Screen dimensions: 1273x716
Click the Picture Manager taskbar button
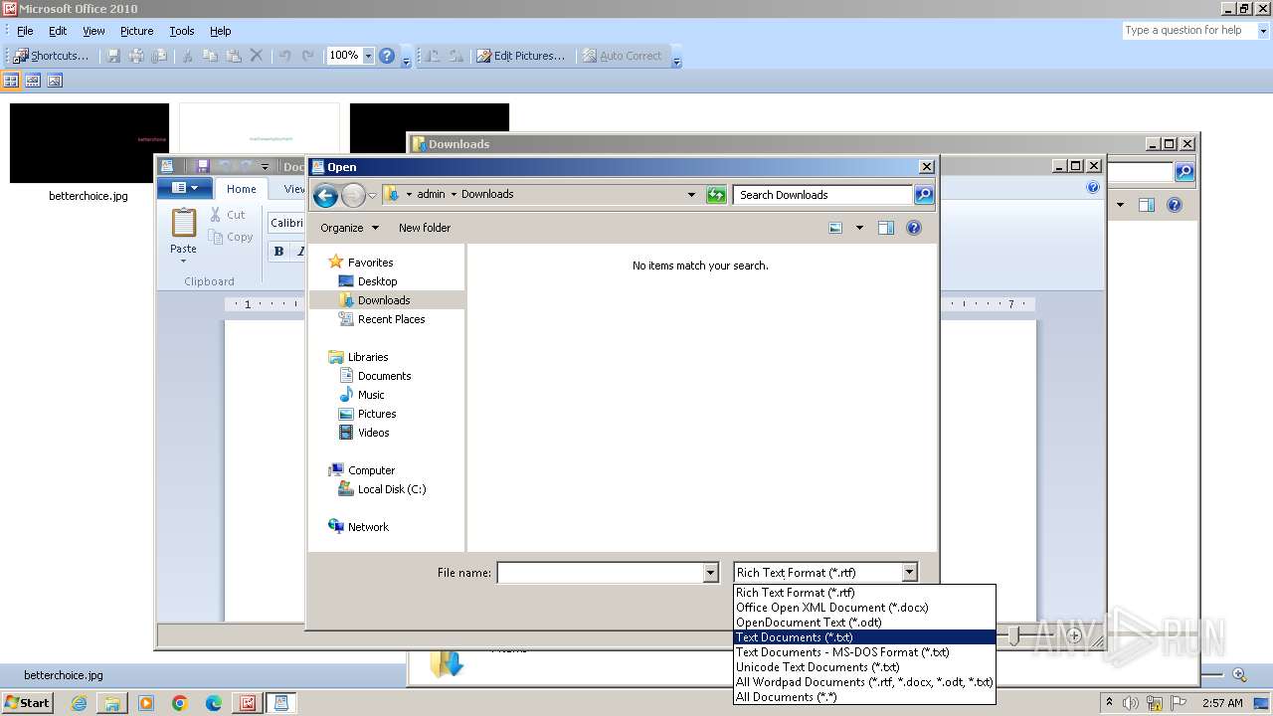247,703
